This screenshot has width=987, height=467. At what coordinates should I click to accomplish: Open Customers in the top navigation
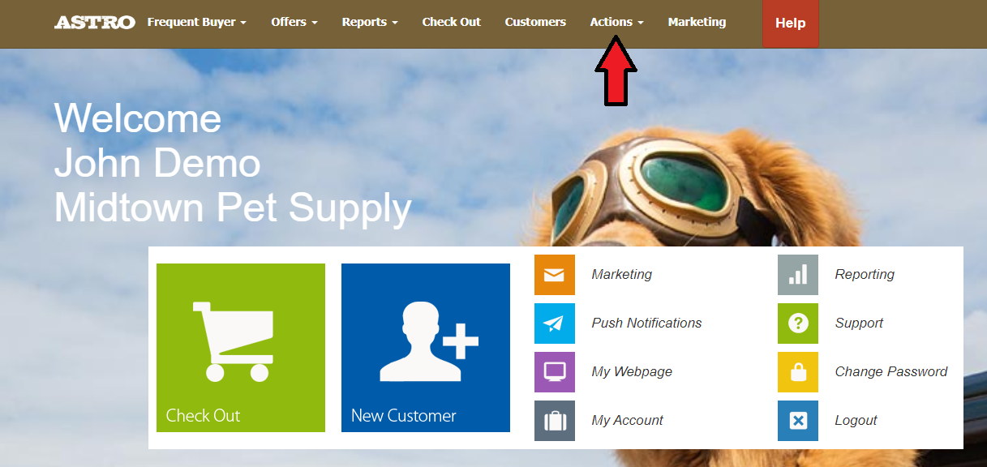[x=535, y=23]
